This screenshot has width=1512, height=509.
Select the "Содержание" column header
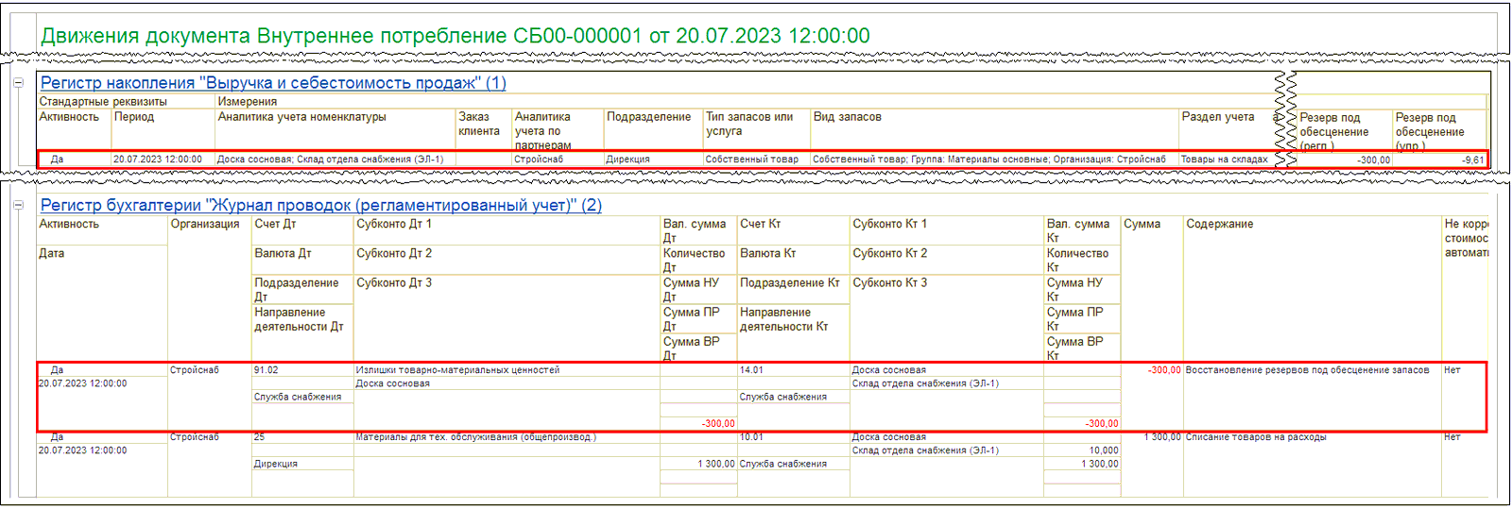(1219, 224)
